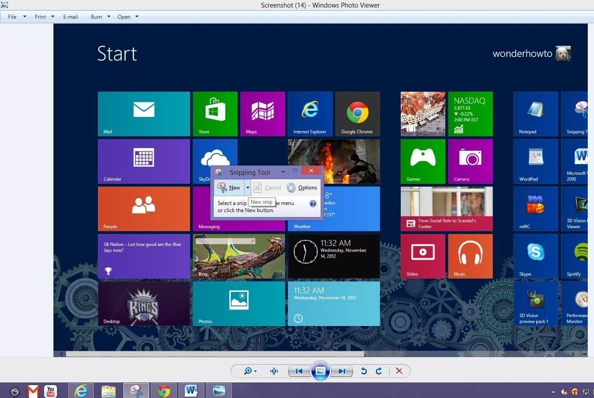Rotate the photo counterclockwise
This screenshot has width=594, height=398.
click(364, 371)
